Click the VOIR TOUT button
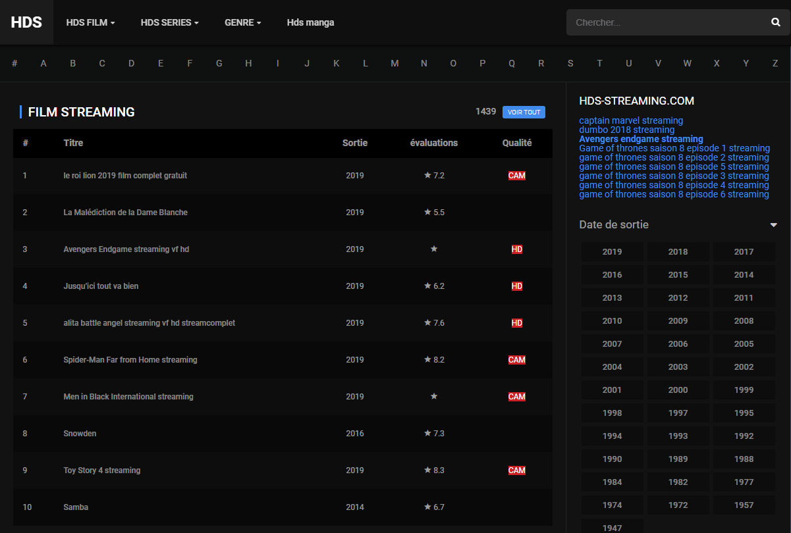Screen dimensions: 791x533 click(x=524, y=112)
